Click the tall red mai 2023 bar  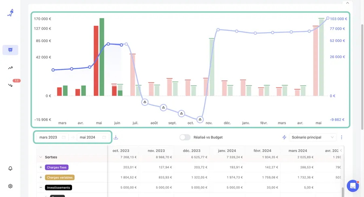tap(96, 61)
